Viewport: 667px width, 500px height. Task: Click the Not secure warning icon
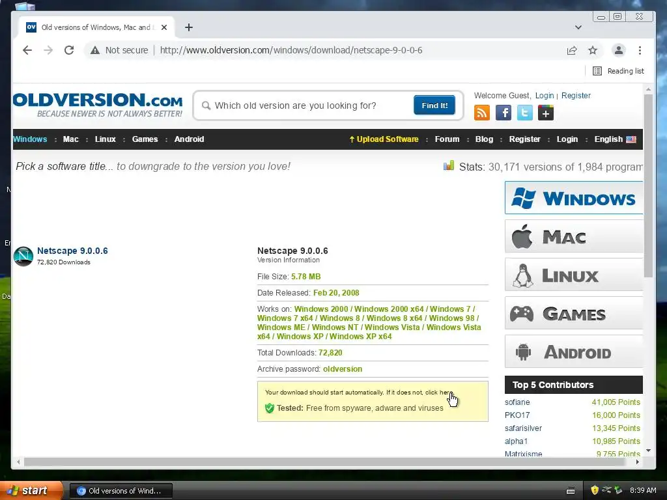click(95, 50)
